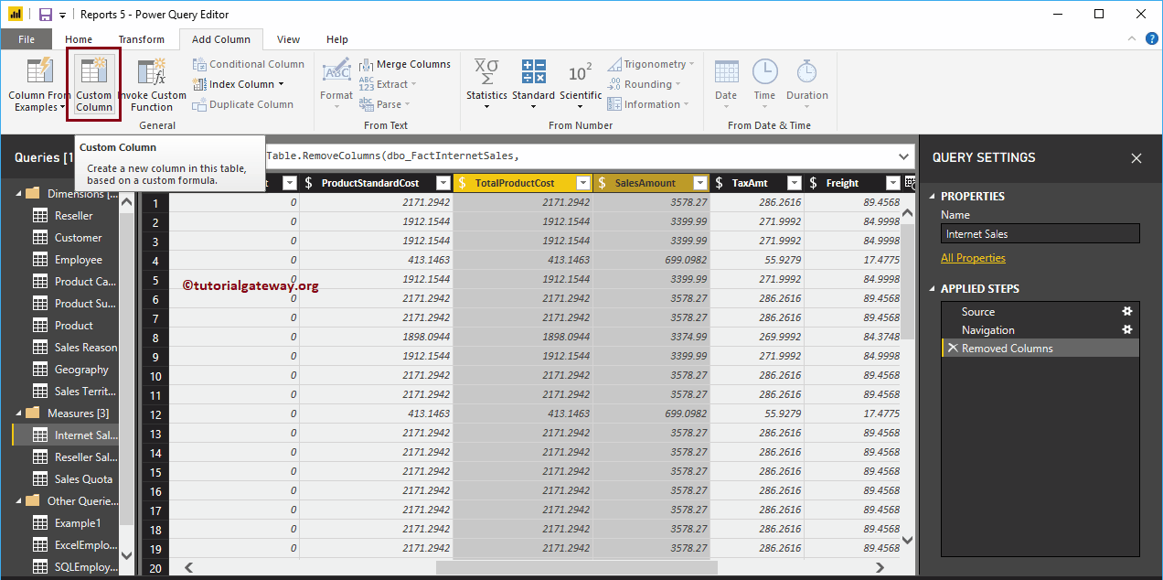Screen dimensions: 1163x580
Task: Click data type icon of SalesAmount column
Action: pyautogui.click(x=603, y=183)
